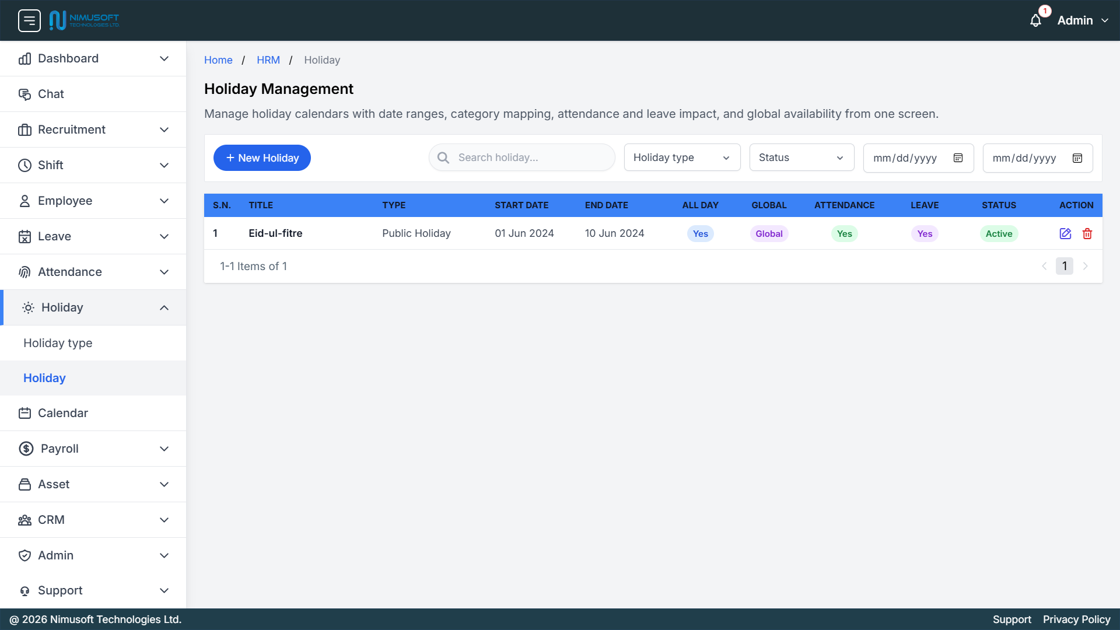The image size is (1120, 630).
Task: Open the Holiday type filter dropdown
Action: pos(681,157)
